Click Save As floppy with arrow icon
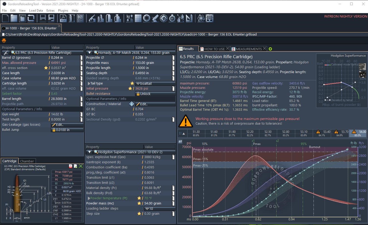This screenshot has height=225, width=368. 51,18
